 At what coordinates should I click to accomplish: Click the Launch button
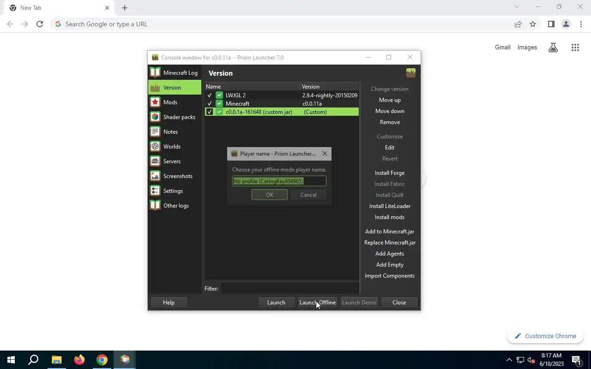276,303
